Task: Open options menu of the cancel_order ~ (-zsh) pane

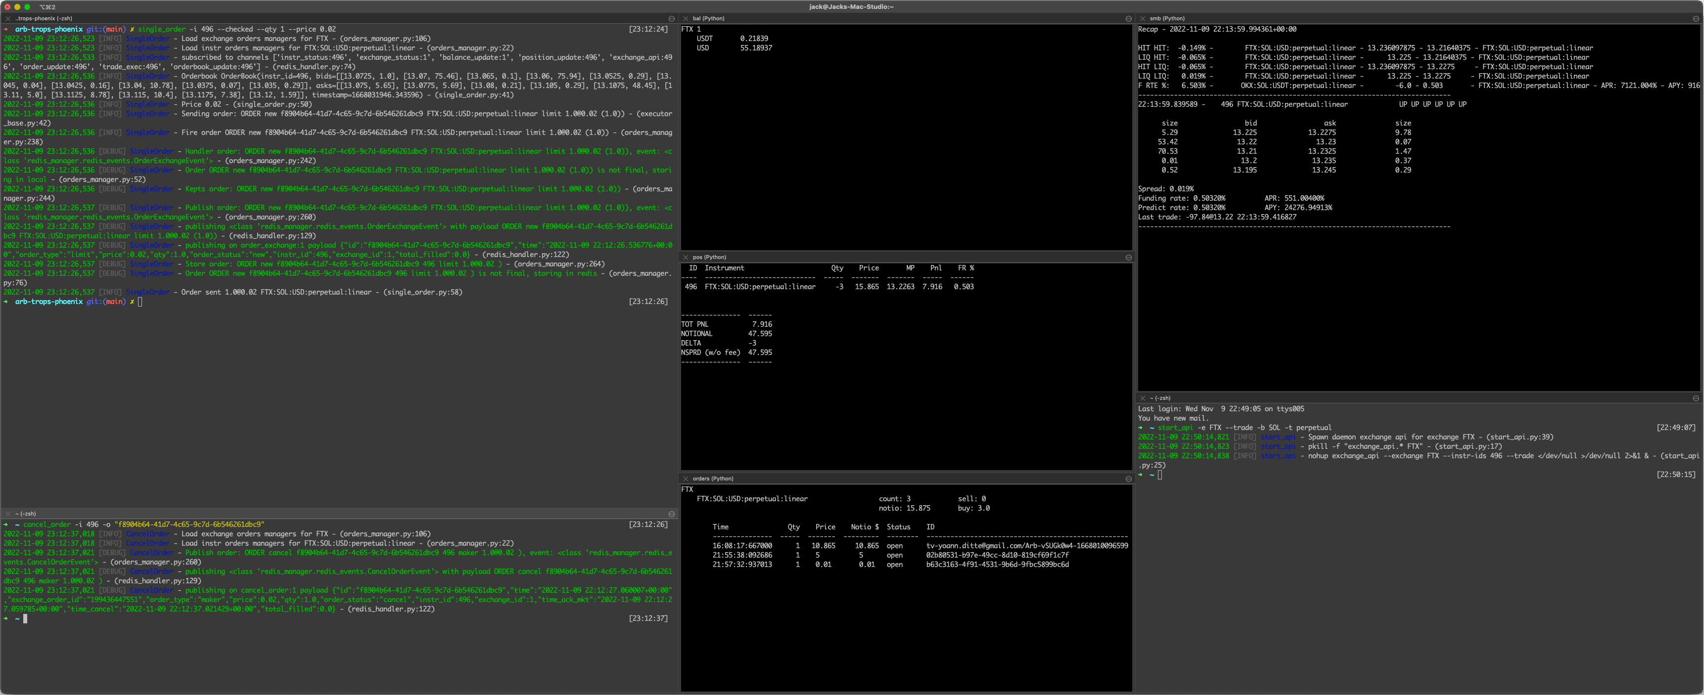Action: pos(671,514)
